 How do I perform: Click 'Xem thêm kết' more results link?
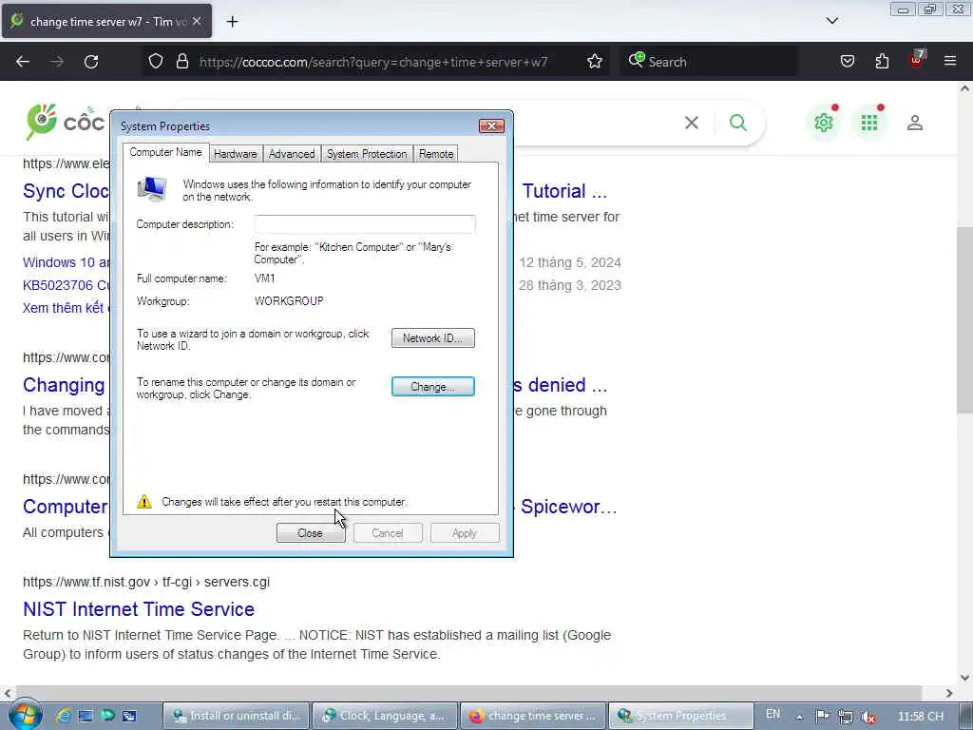point(64,308)
